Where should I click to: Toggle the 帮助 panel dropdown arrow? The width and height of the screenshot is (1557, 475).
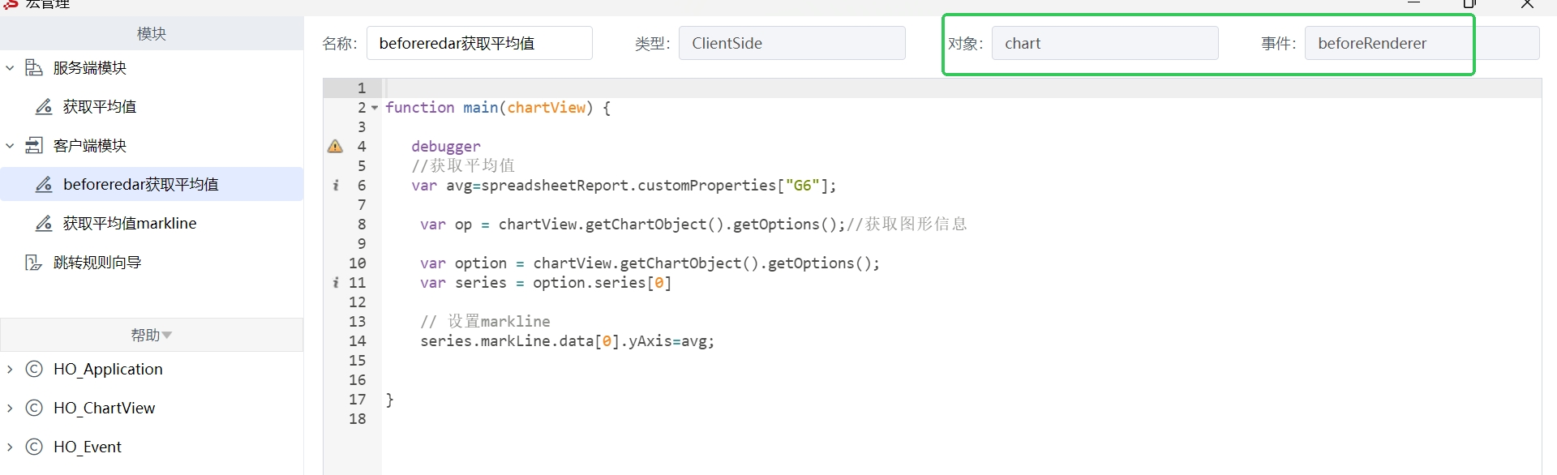pos(167,335)
